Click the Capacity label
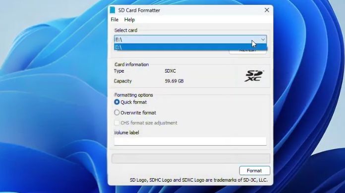The width and height of the screenshot is (345, 193). (x=122, y=81)
